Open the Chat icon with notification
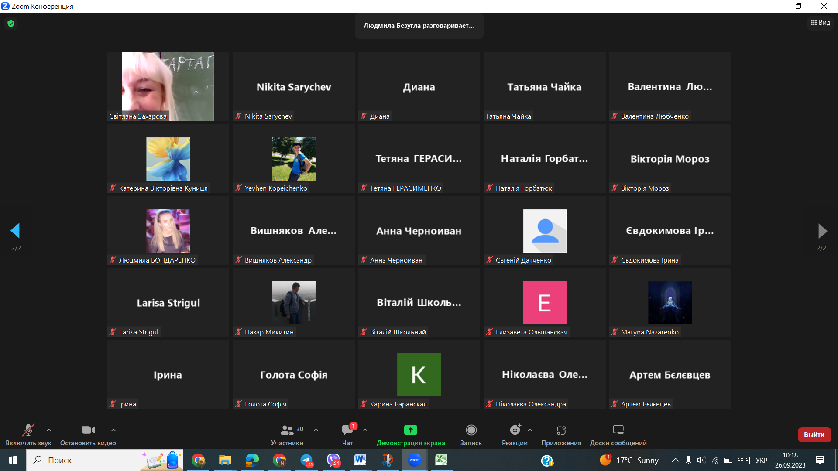Viewport: 838px width, 471px height. click(347, 430)
